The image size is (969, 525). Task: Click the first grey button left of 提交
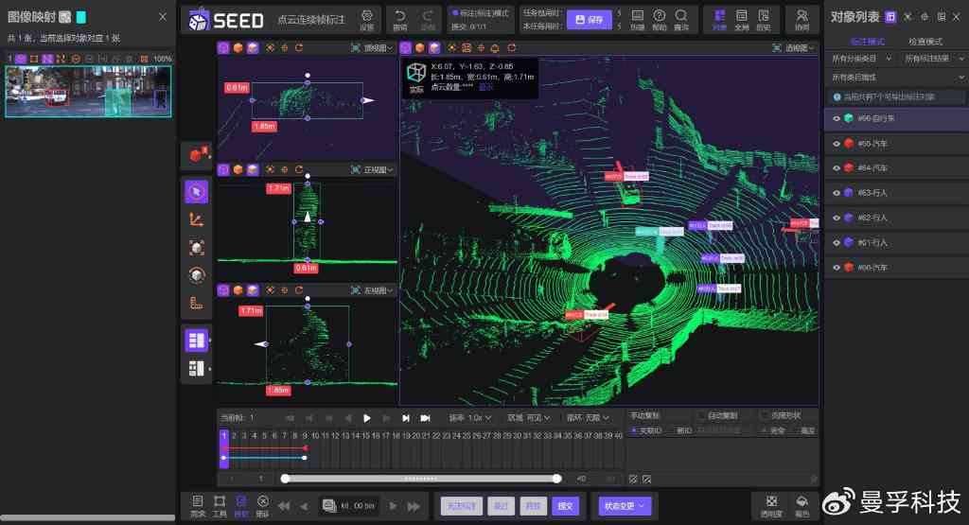click(462, 506)
